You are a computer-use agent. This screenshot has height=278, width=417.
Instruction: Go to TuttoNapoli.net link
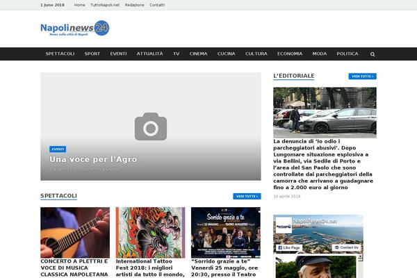point(105,5)
